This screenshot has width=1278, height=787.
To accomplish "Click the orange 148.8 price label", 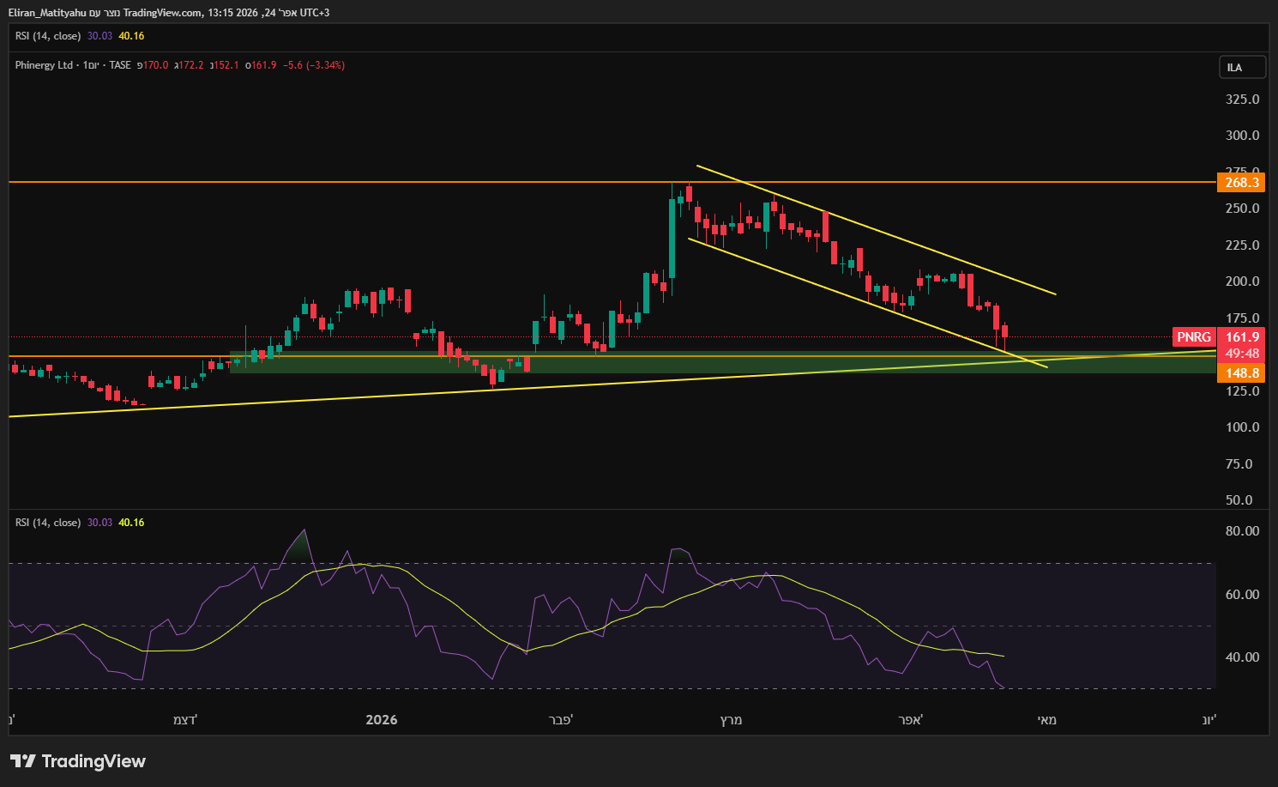I will pyautogui.click(x=1241, y=373).
